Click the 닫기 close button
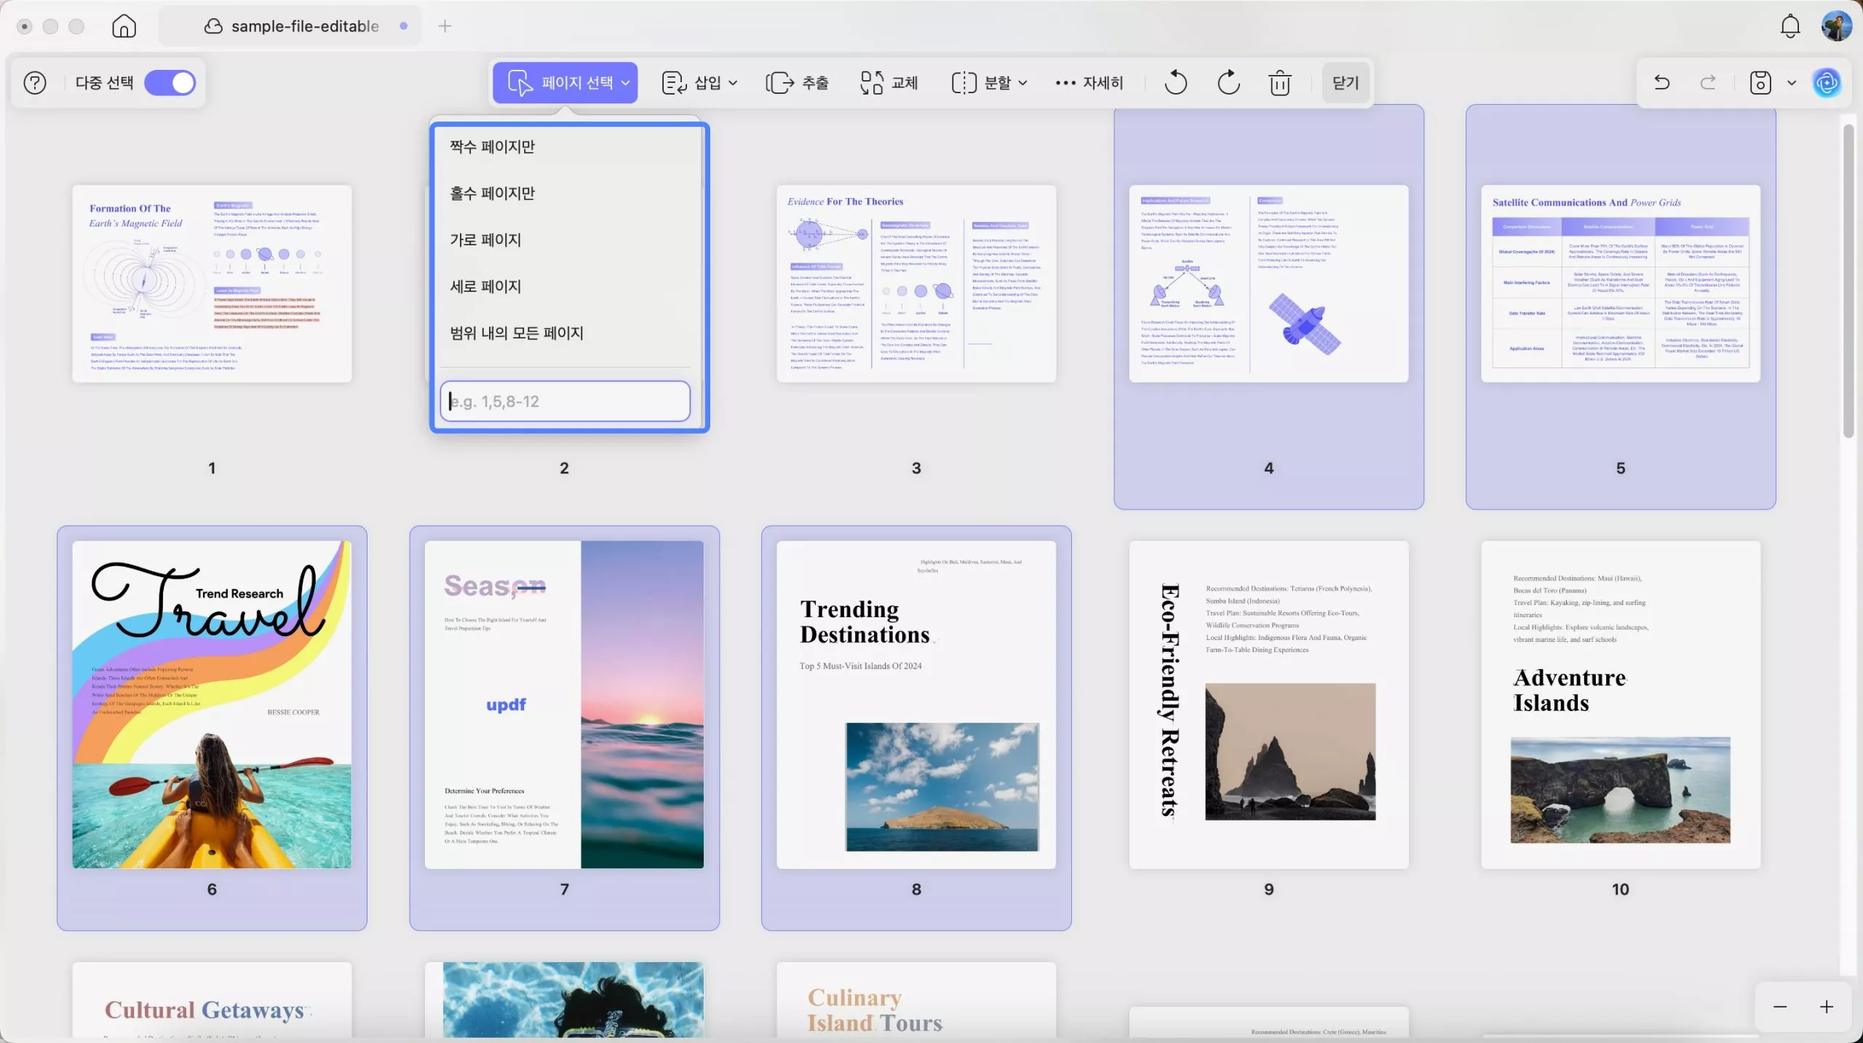 [x=1346, y=83]
